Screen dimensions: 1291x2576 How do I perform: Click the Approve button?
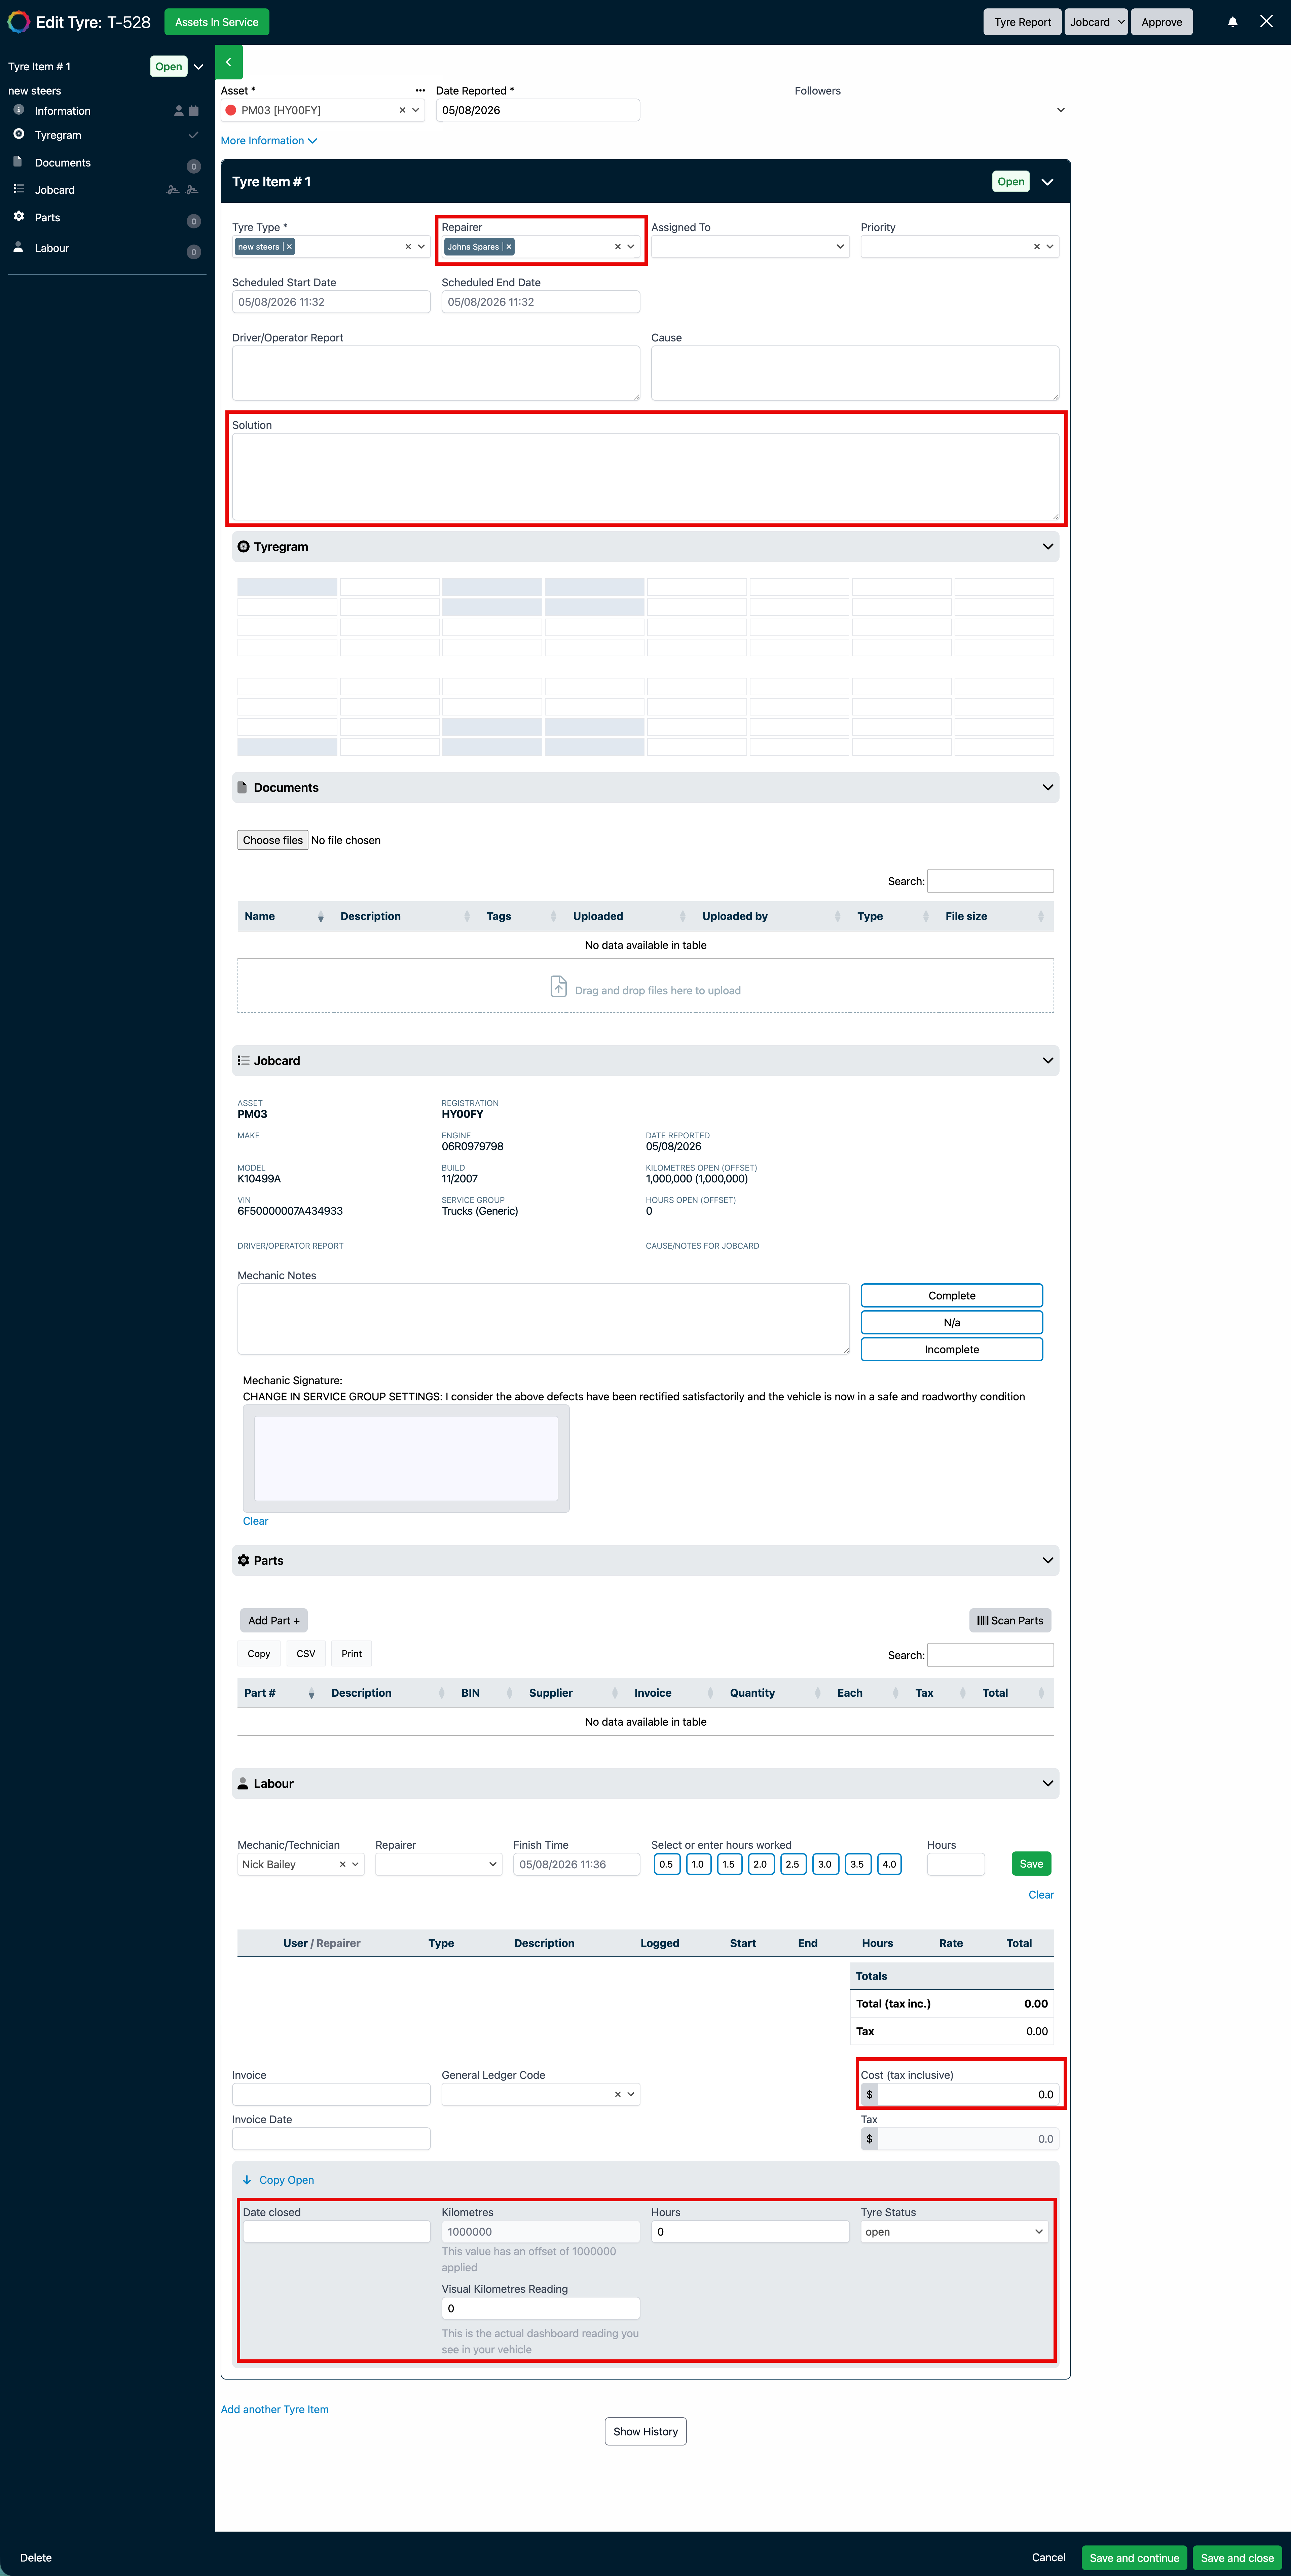(1161, 22)
